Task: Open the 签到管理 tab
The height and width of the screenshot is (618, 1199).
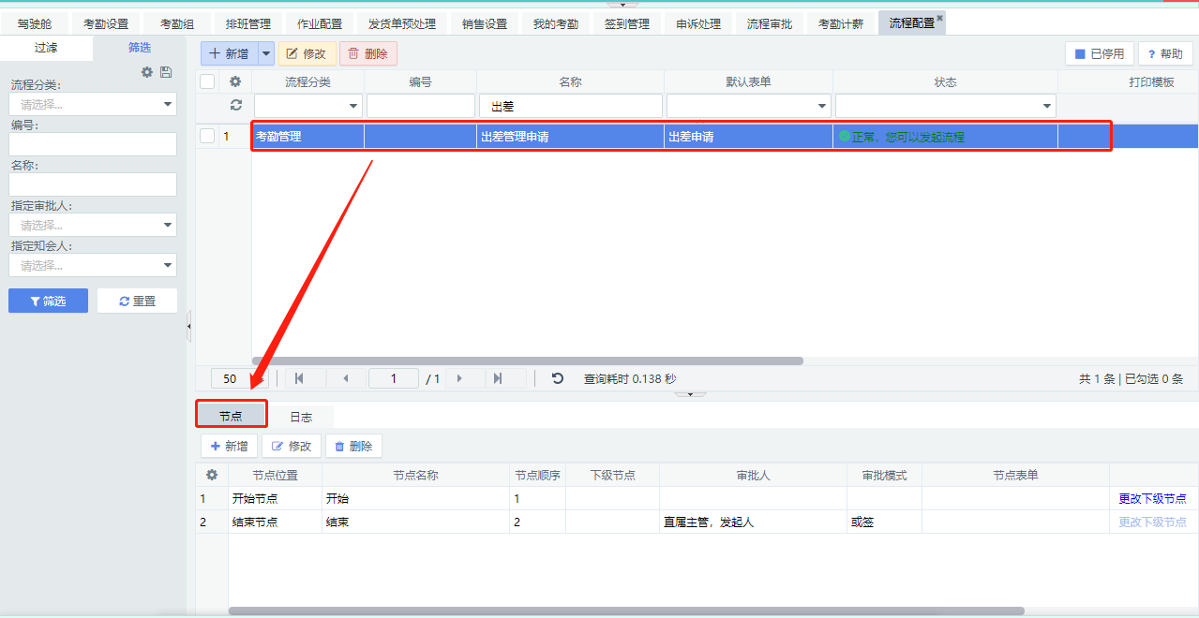Action: click(x=627, y=23)
